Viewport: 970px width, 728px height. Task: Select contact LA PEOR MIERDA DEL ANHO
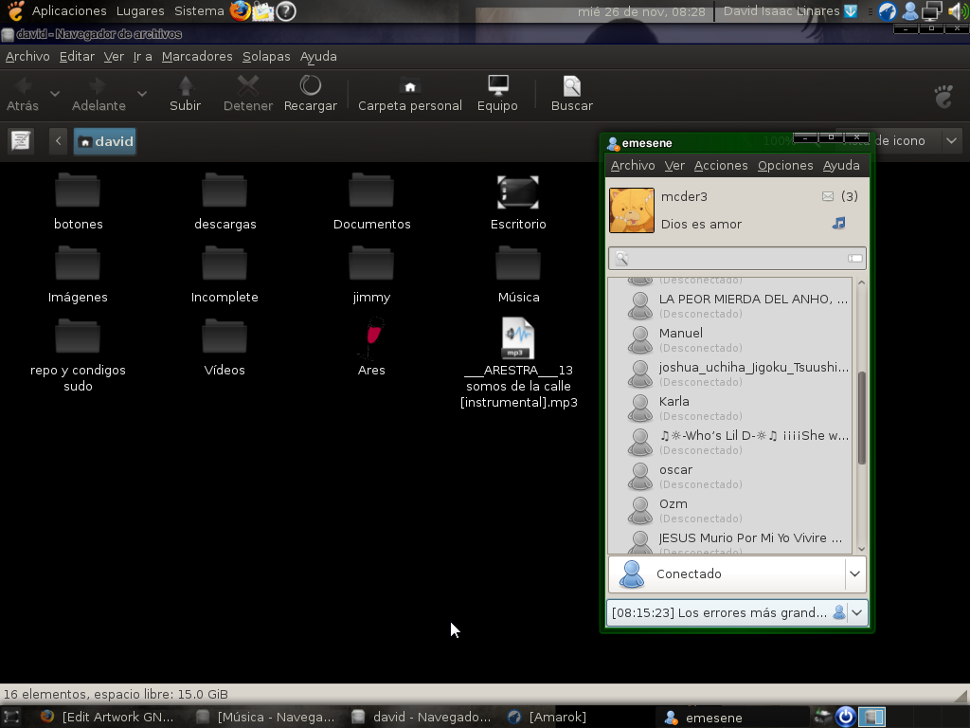point(730,306)
